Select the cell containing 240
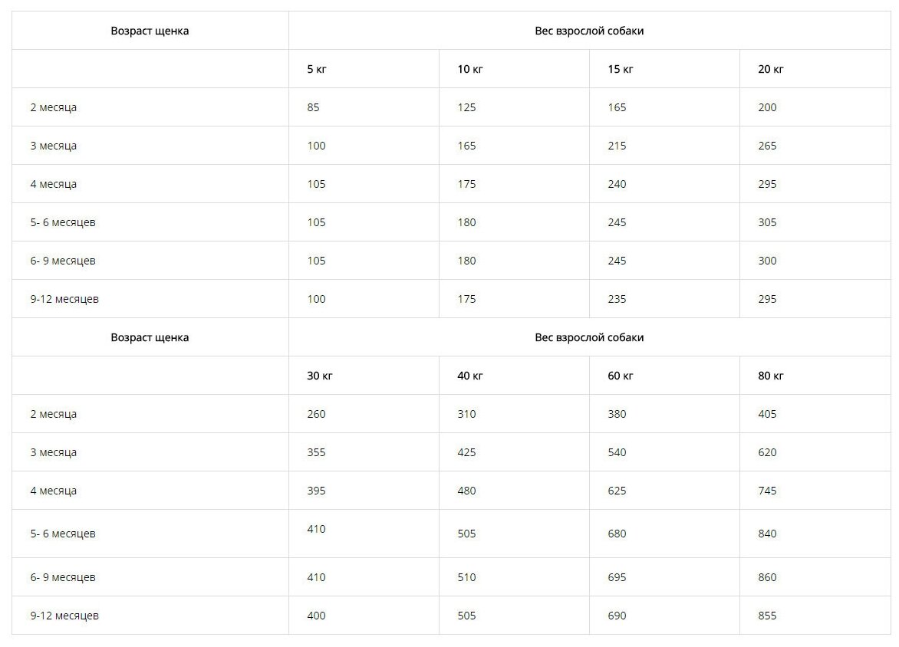This screenshot has width=899, height=647. [x=617, y=185]
